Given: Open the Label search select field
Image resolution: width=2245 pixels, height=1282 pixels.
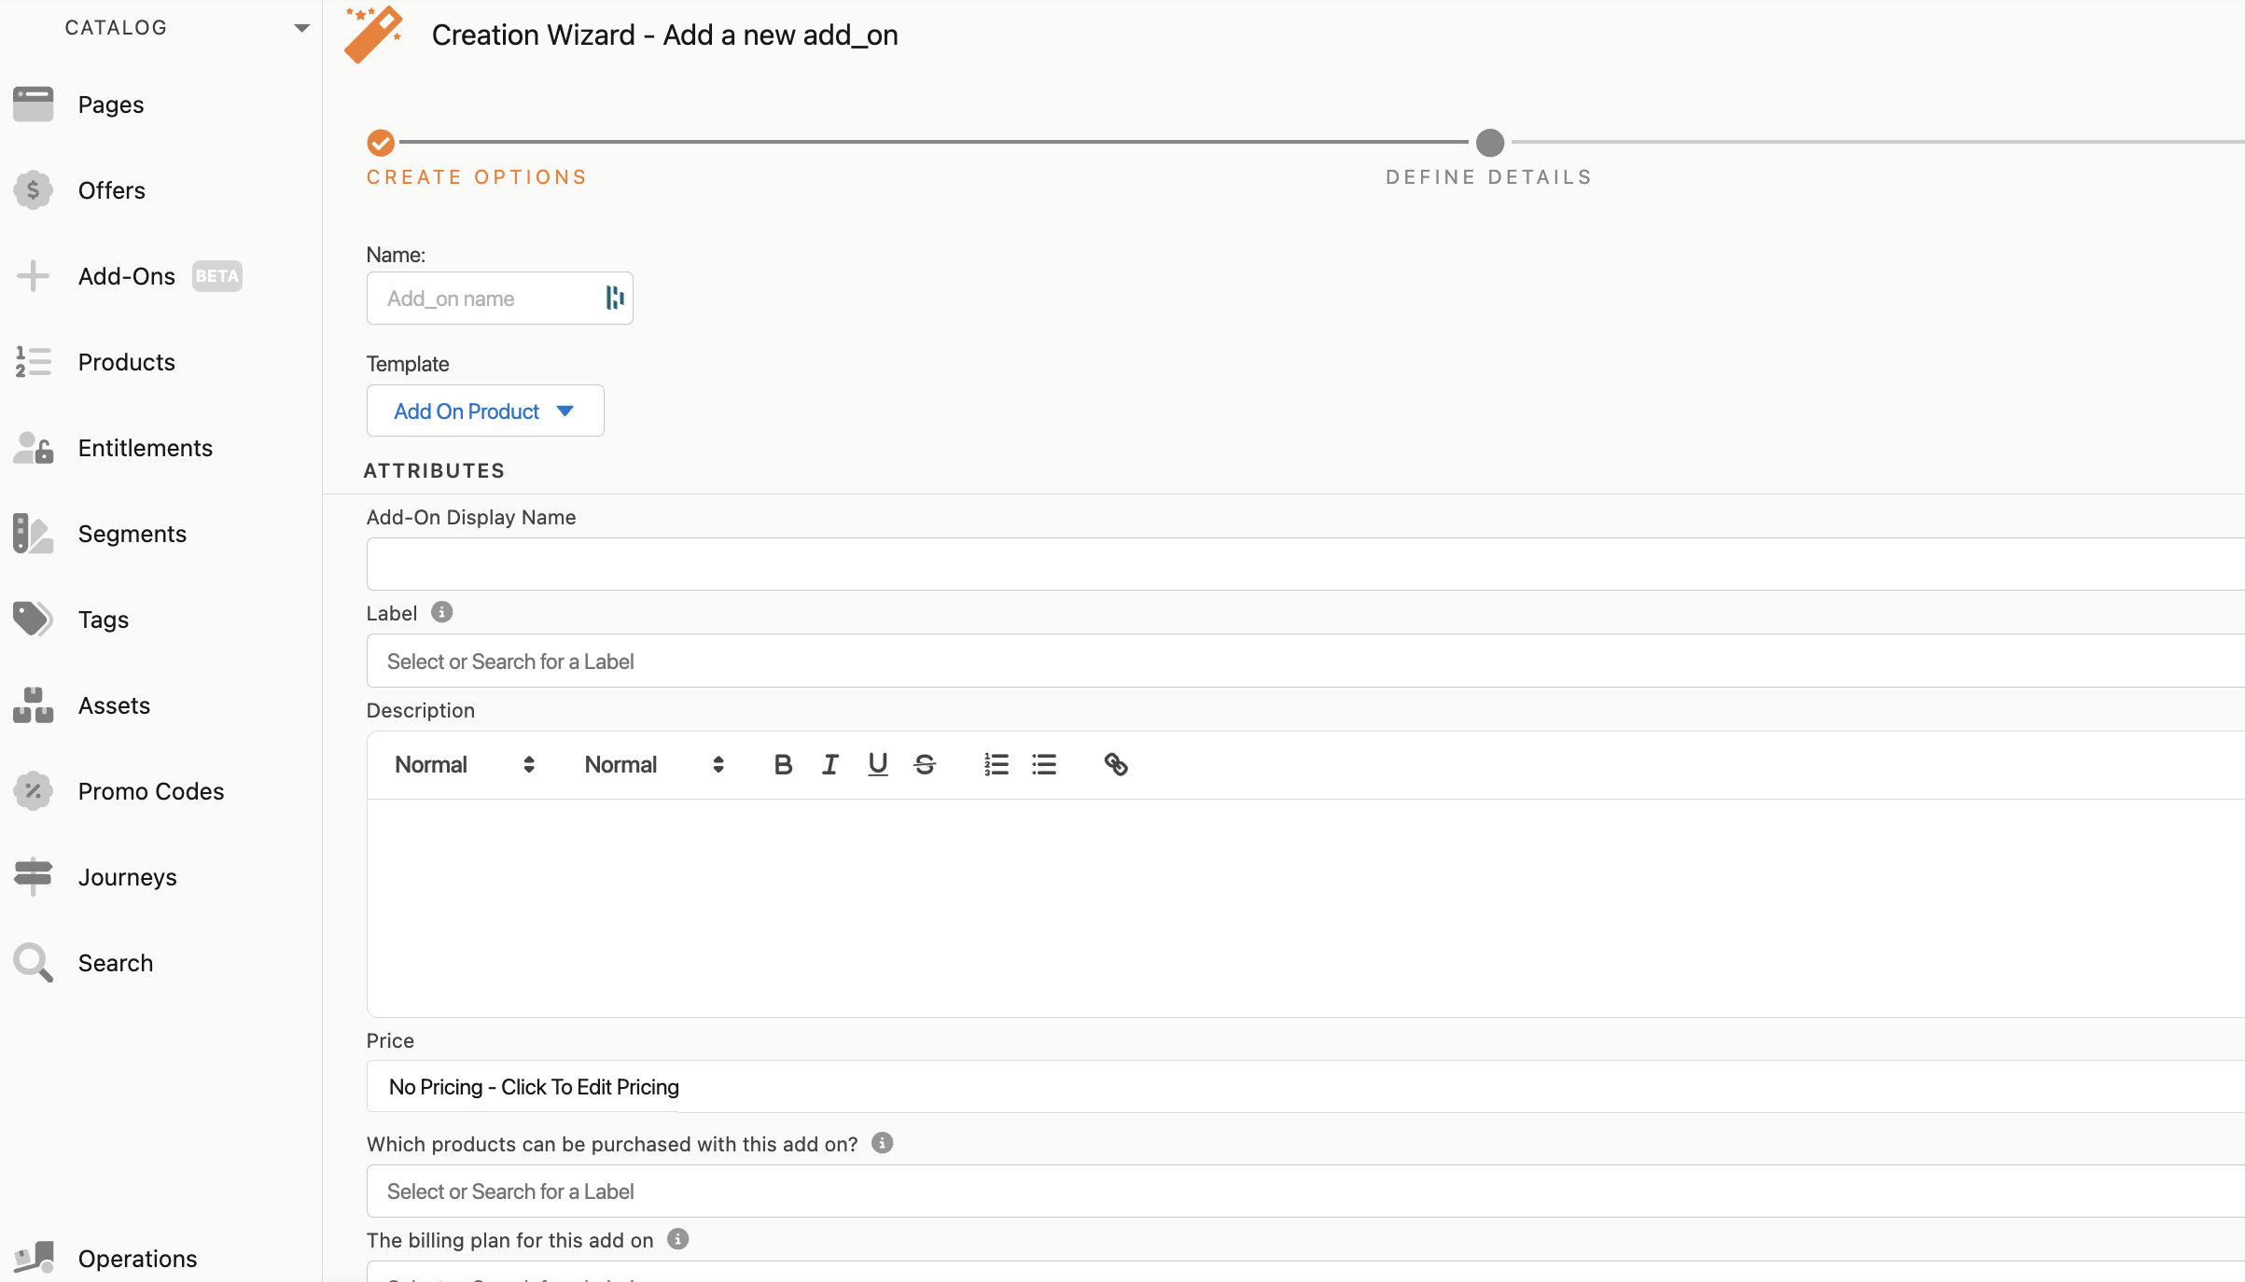Looking at the screenshot, I should click(1306, 662).
